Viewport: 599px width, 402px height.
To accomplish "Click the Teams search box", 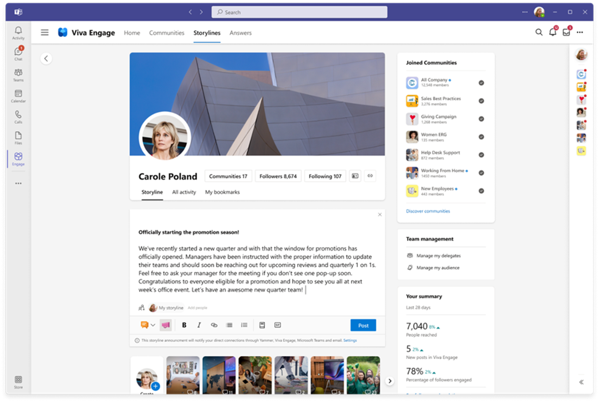I will click(299, 12).
